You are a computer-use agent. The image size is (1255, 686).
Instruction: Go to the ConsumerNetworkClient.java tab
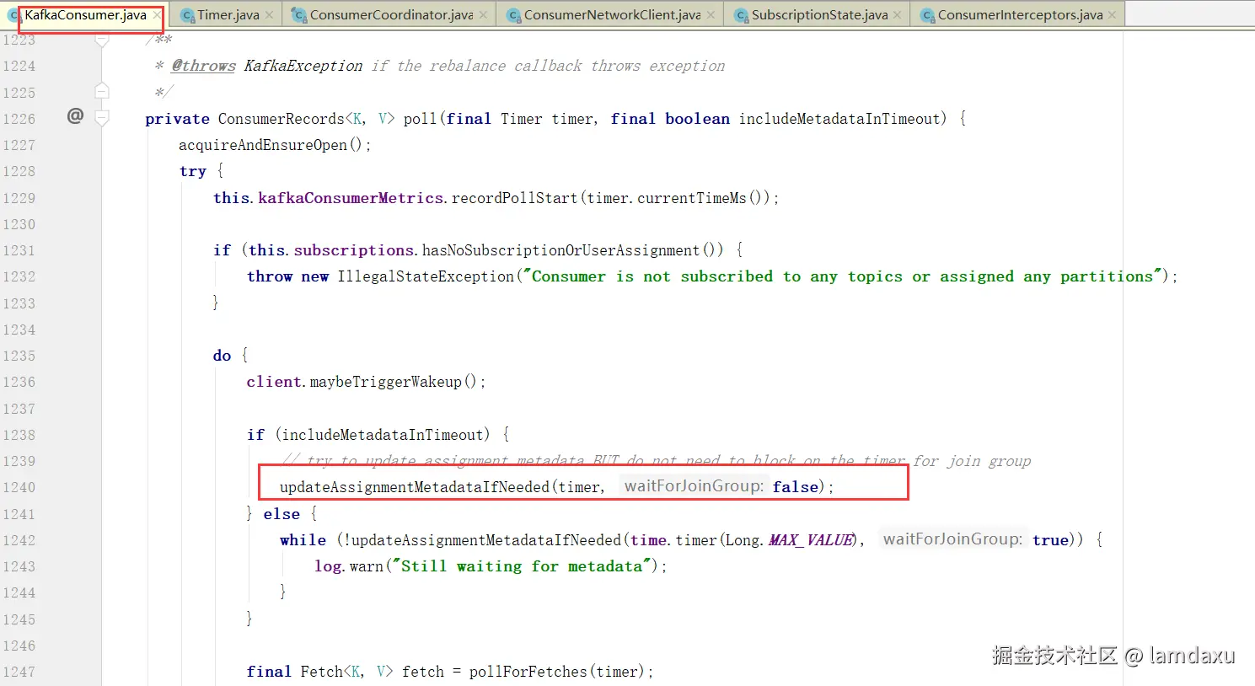(612, 14)
